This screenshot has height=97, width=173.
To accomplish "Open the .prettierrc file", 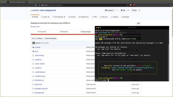I will click(x=38, y=68).
